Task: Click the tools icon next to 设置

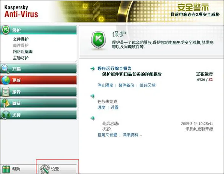Action: (x=45, y=169)
